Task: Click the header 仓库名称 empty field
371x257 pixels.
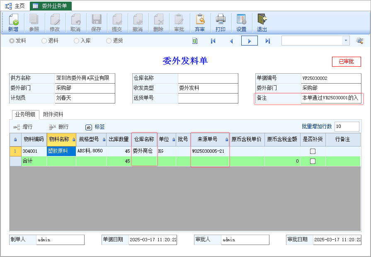Action: click(x=208, y=78)
